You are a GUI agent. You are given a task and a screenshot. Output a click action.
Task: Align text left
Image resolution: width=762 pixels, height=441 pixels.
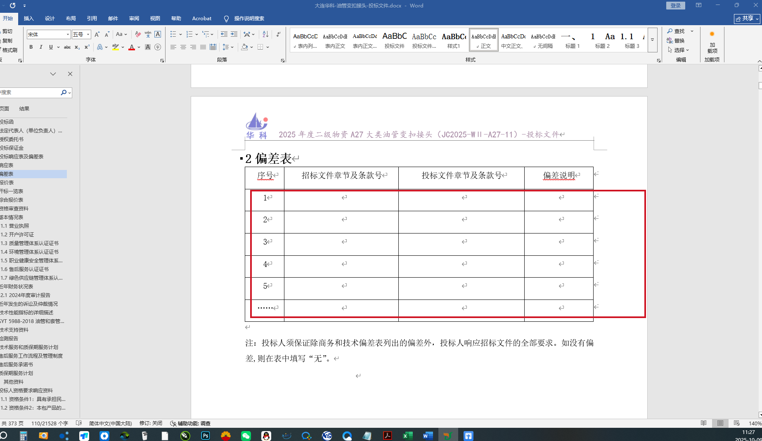point(173,47)
